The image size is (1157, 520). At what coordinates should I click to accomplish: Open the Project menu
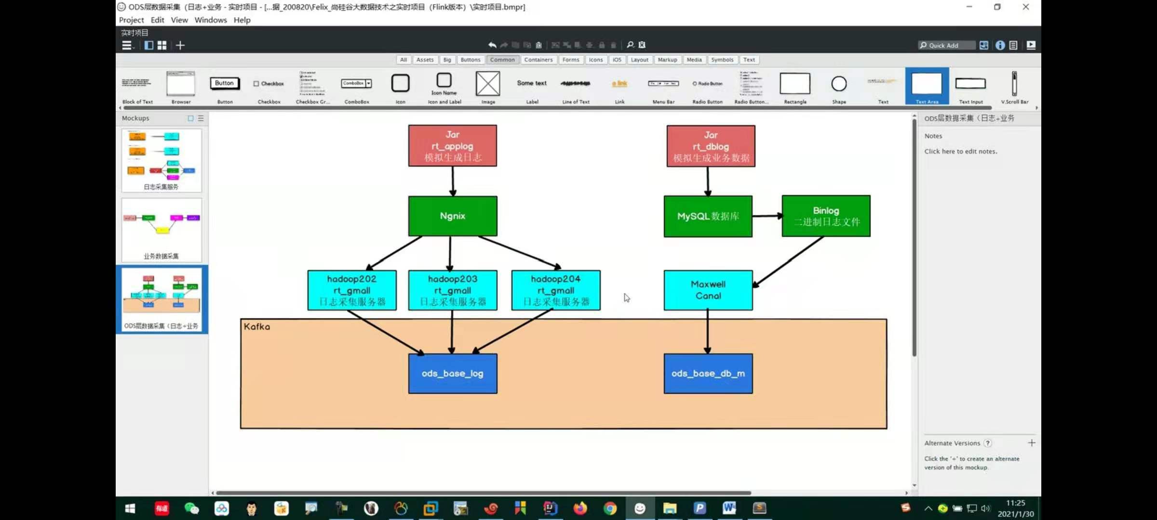(131, 20)
